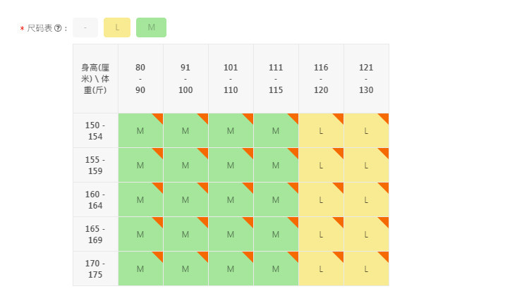Select M cell for 155-159 height, 80-90 weight
This screenshot has width=529, height=296.
pyautogui.click(x=140, y=166)
